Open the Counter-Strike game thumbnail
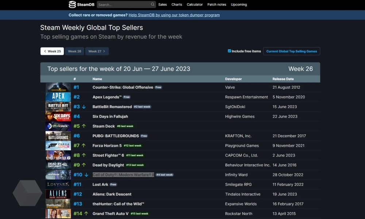 (58, 88)
